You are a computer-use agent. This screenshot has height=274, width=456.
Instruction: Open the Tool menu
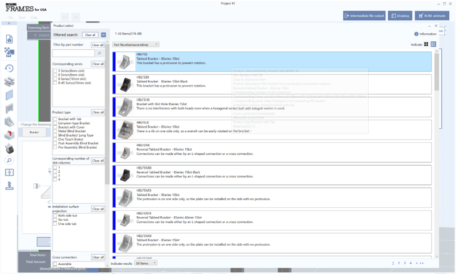(x=22, y=18)
